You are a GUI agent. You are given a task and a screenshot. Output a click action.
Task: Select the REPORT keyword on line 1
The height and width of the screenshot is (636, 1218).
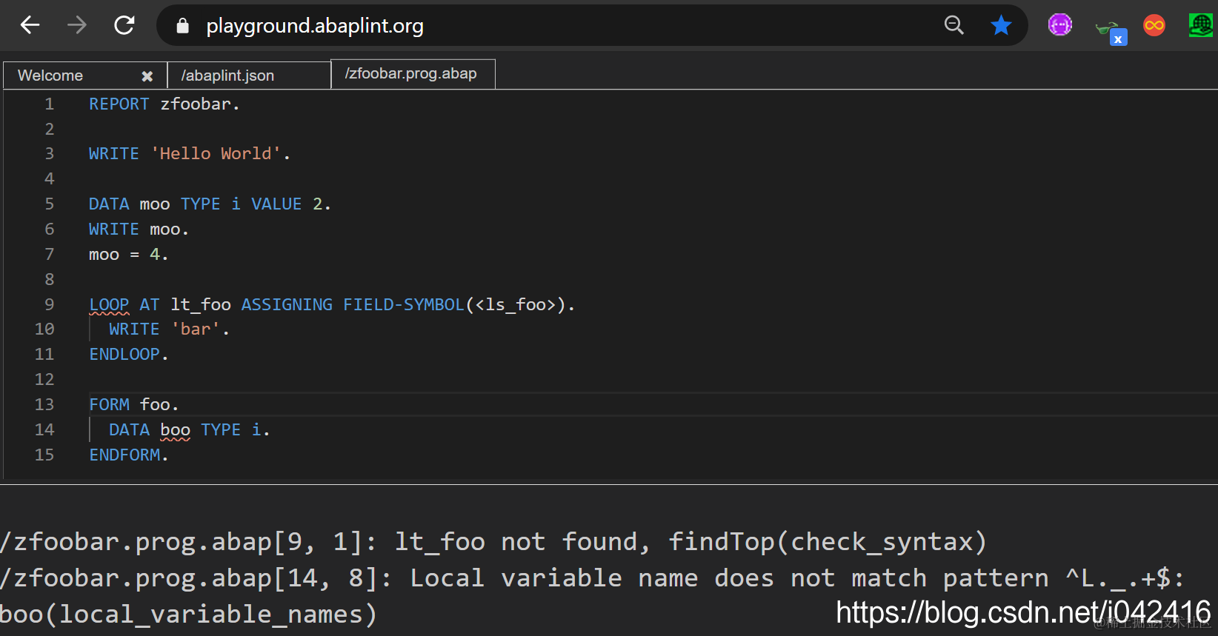[119, 104]
